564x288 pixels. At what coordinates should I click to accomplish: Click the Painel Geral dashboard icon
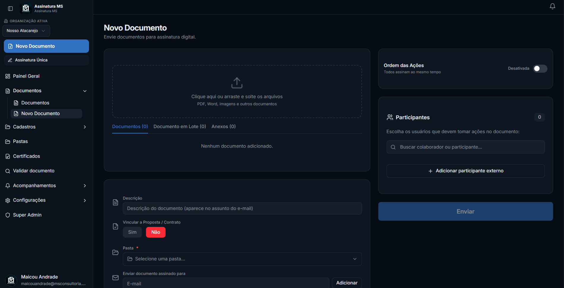[x=8, y=76]
